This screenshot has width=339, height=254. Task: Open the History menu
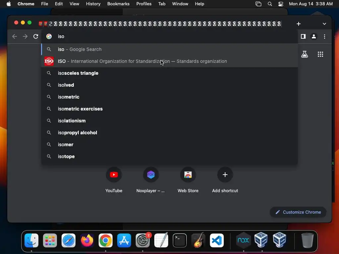click(x=93, y=4)
